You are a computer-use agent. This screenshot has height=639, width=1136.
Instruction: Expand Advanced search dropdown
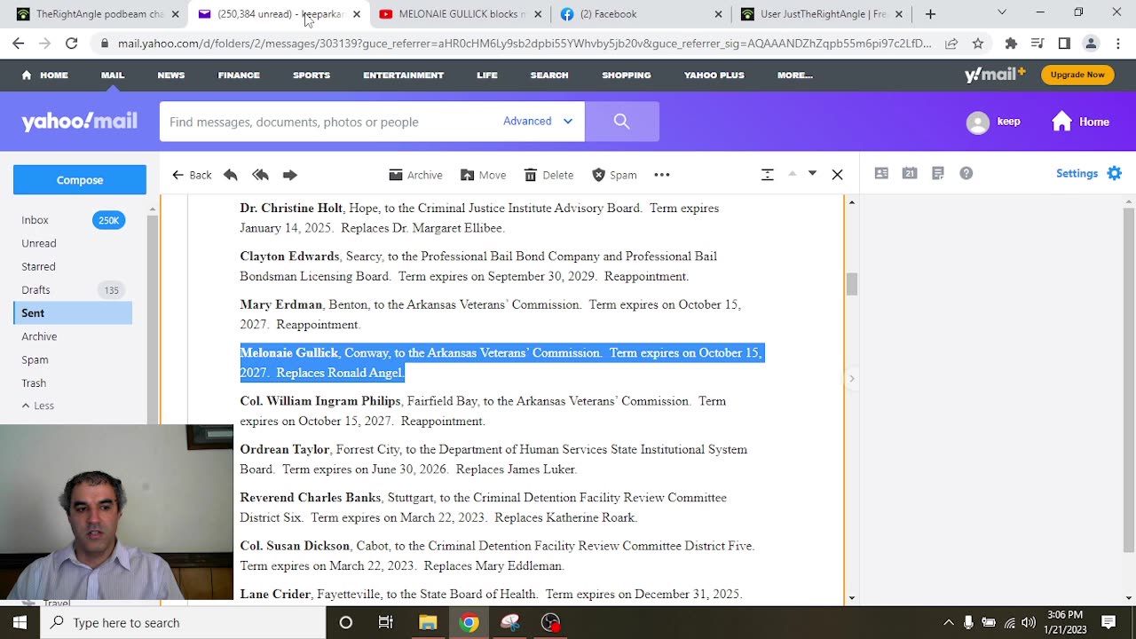tap(538, 122)
